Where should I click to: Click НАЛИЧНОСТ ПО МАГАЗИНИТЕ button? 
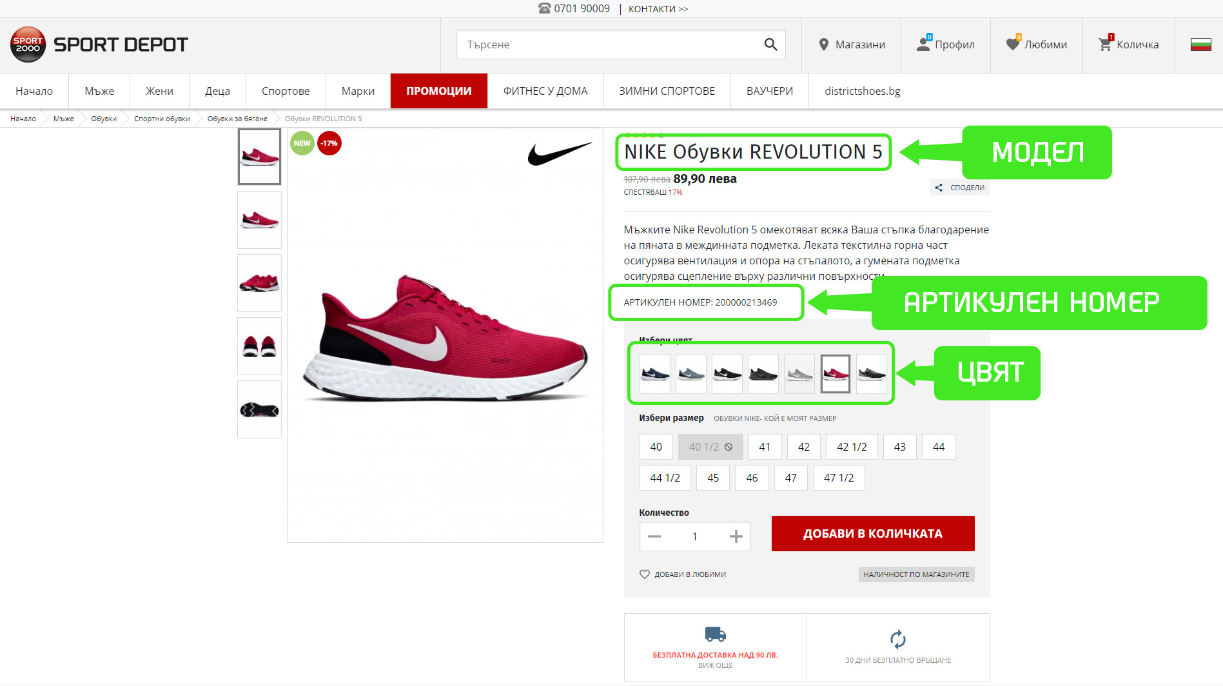tap(916, 574)
